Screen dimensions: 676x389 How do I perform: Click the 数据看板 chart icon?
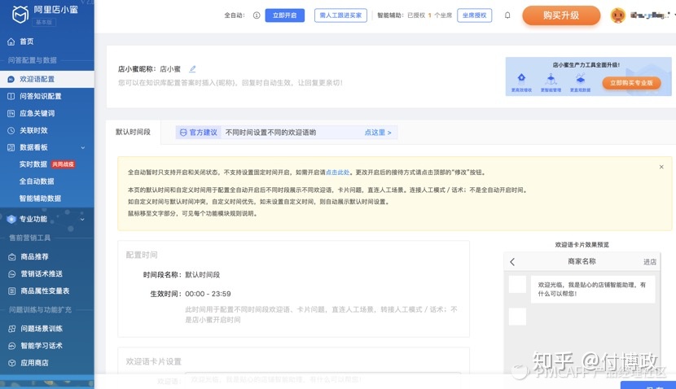pyautogui.click(x=11, y=147)
